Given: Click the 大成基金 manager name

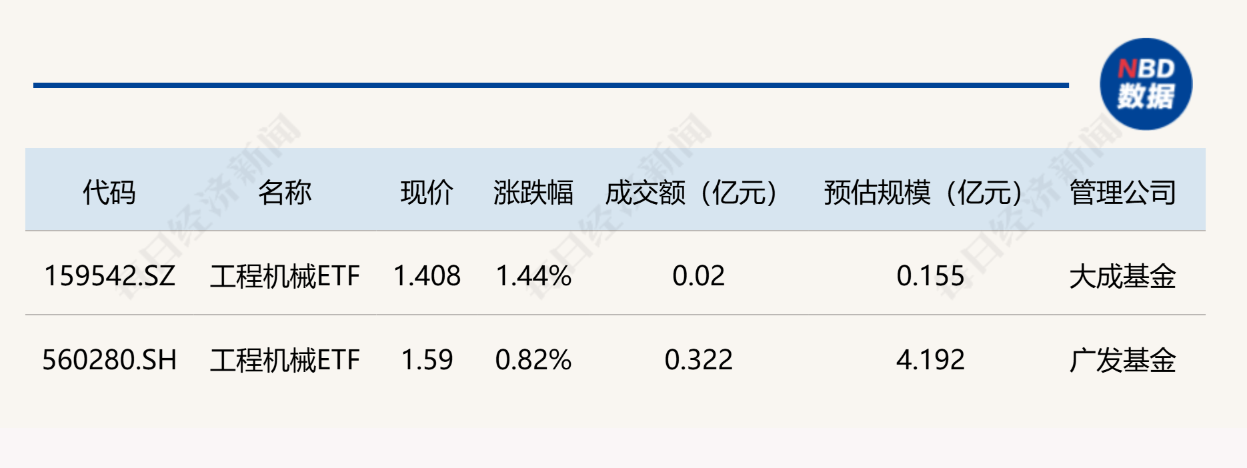Looking at the screenshot, I should coord(1122,276).
